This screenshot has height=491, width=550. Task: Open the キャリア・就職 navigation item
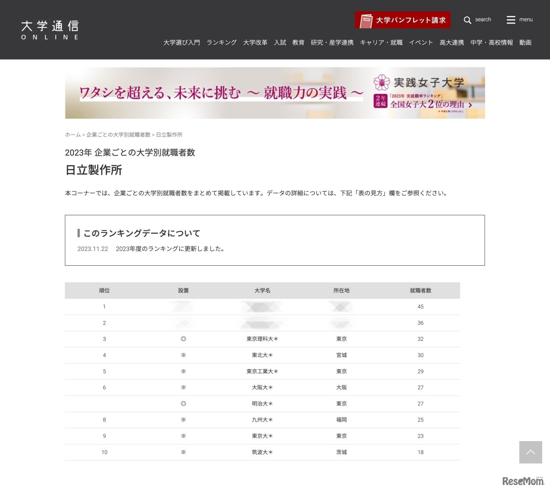(381, 43)
